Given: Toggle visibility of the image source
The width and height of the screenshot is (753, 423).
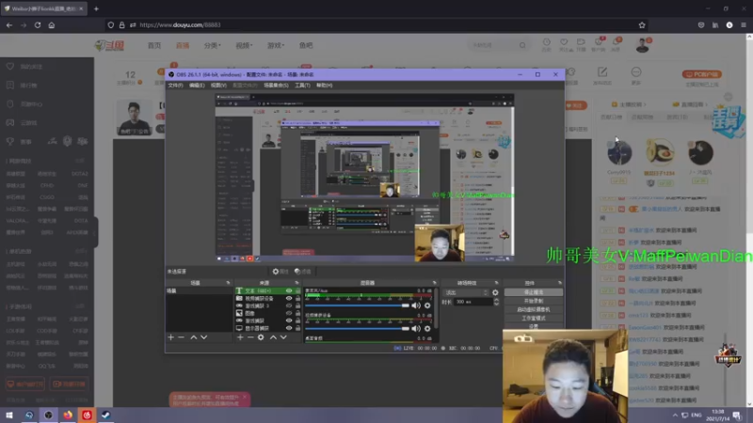Looking at the screenshot, I should pyautogui.click(x=289, y=313).
